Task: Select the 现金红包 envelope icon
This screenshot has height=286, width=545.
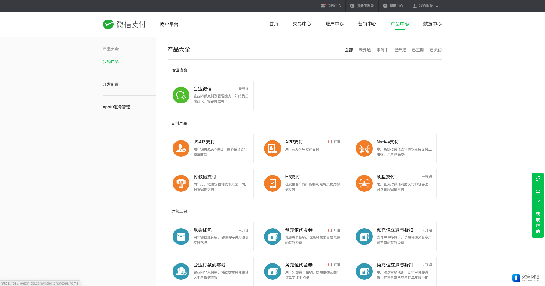Action: (x=181, y=236)
